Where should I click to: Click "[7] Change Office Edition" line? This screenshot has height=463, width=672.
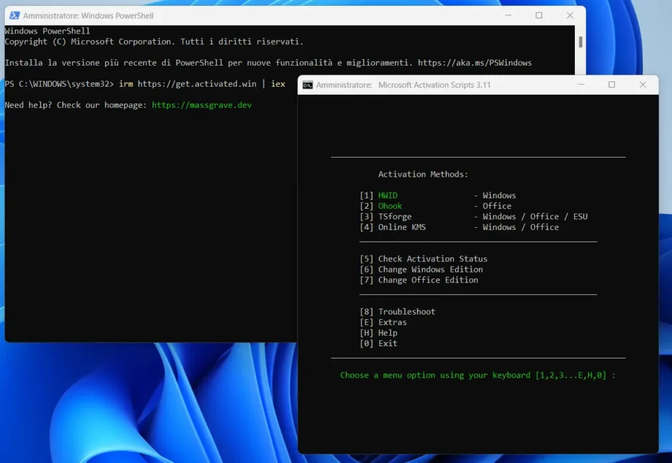point(419,280)
